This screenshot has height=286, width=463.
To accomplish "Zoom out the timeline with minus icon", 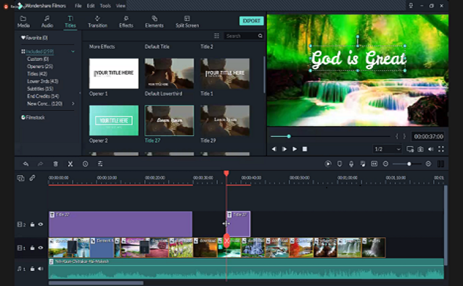I will (385, 164).
